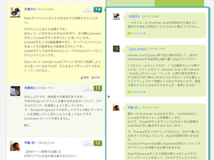The height and width of the screenshot is (160, 214).
Task: Expand post 13 with the 続く… link
Action: coord(28,126)
